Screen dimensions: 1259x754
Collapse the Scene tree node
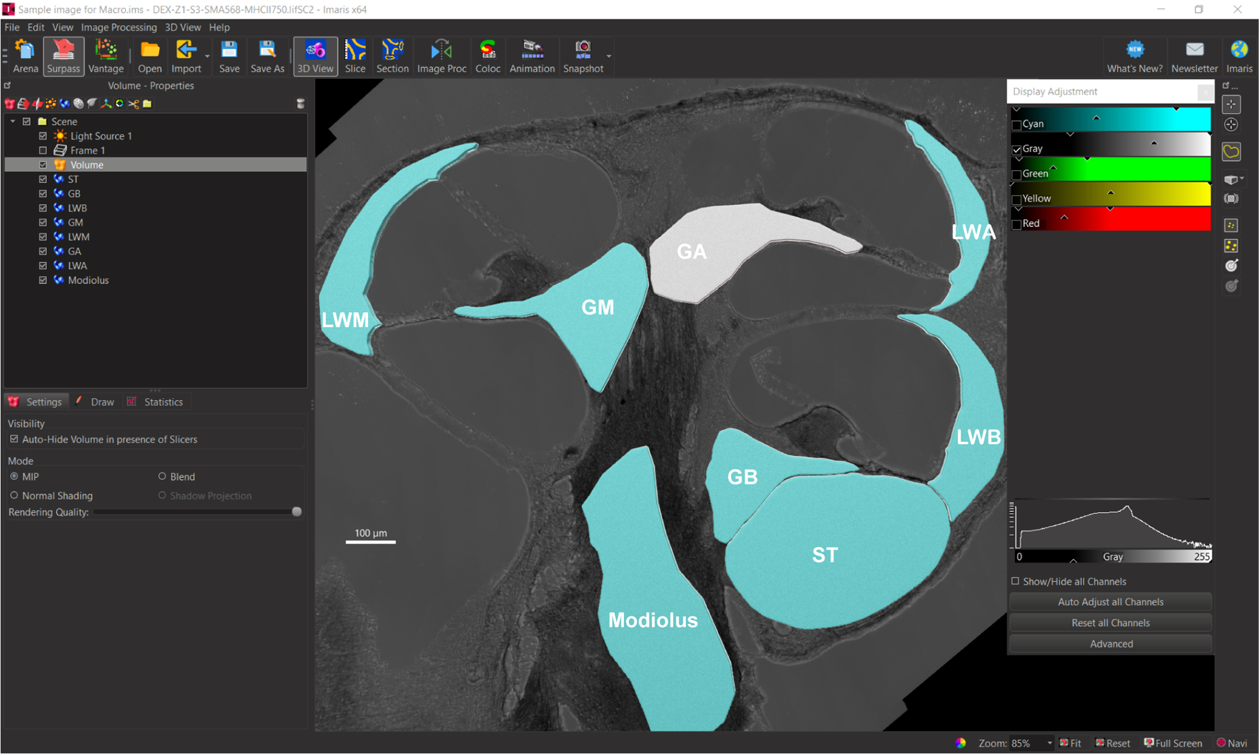tap(13, 121)
